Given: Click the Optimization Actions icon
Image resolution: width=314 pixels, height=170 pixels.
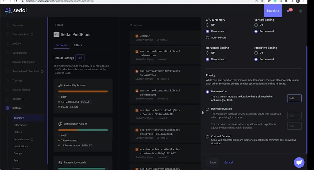Looking at the screenshot, I should (x=60, y=124).
